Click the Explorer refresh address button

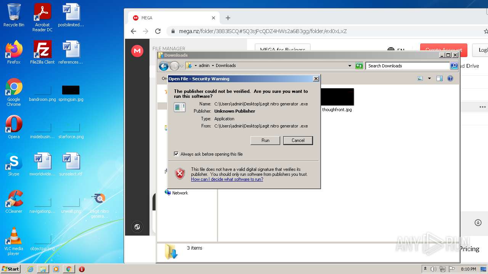click(359, 66)
